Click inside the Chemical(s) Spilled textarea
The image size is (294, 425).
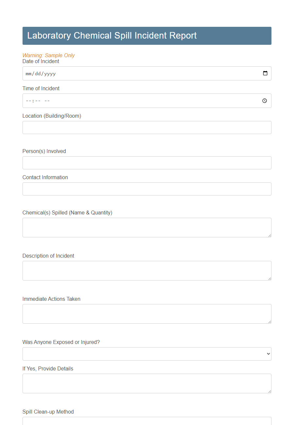pyautogui.click(x=147, y=227)
